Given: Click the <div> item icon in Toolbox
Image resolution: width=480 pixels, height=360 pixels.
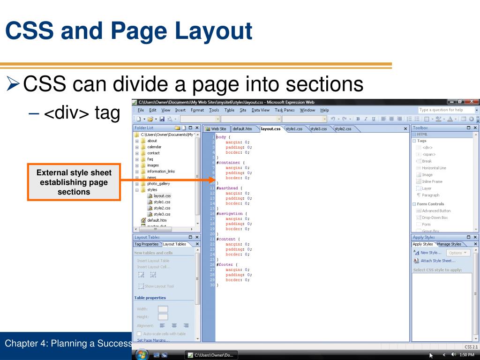Looking at the screenshot, I should coord(419,148).
